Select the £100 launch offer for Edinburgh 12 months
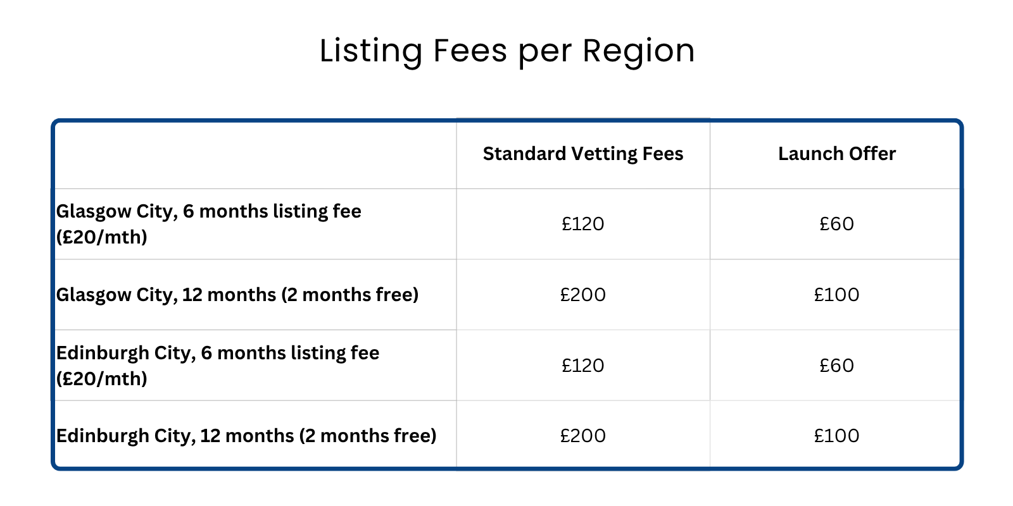 (x=837, y=436)
